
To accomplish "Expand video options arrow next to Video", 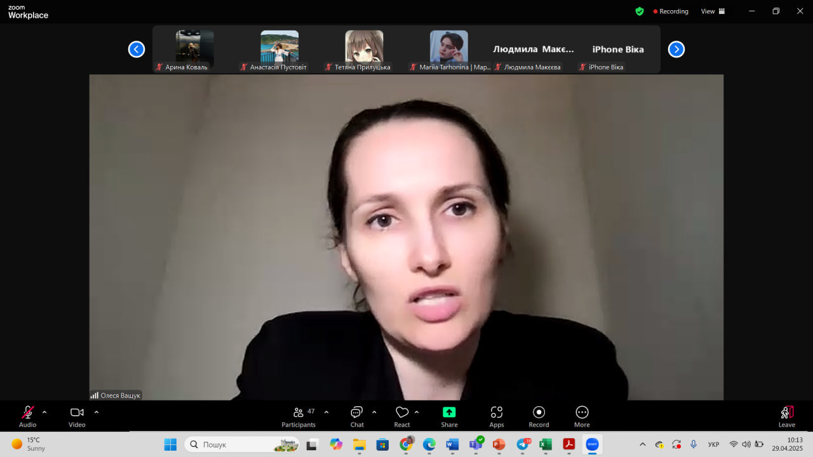I will pyautogui.click(x=97, y=412).
